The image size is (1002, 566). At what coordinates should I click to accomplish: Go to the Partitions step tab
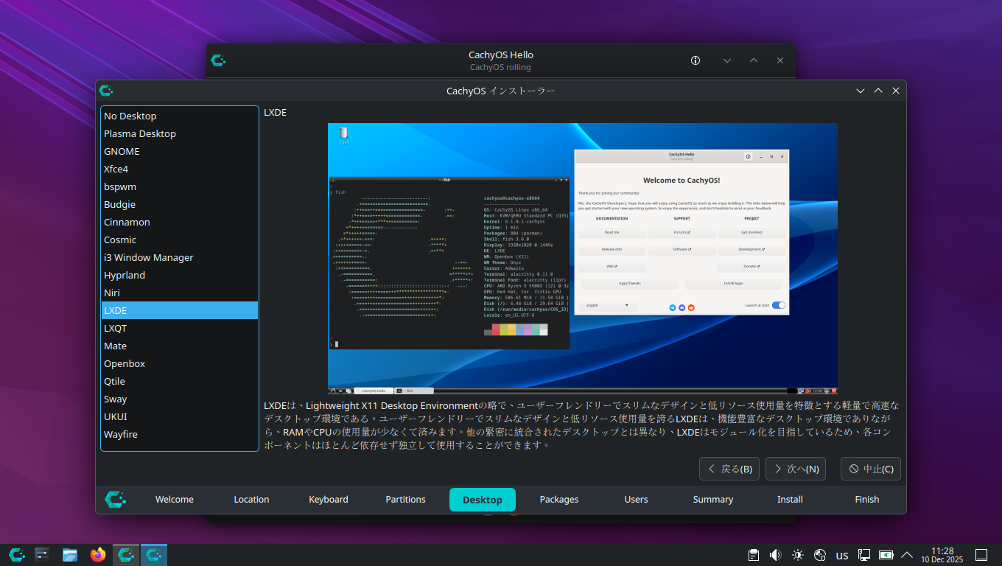pos(405,499)
